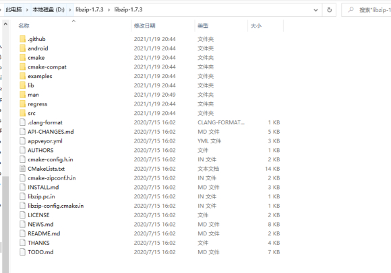Screen dimensions: 391x273
Task: Click the navigation pane scrollbar thumb
Action: click(x=5, y=224)
